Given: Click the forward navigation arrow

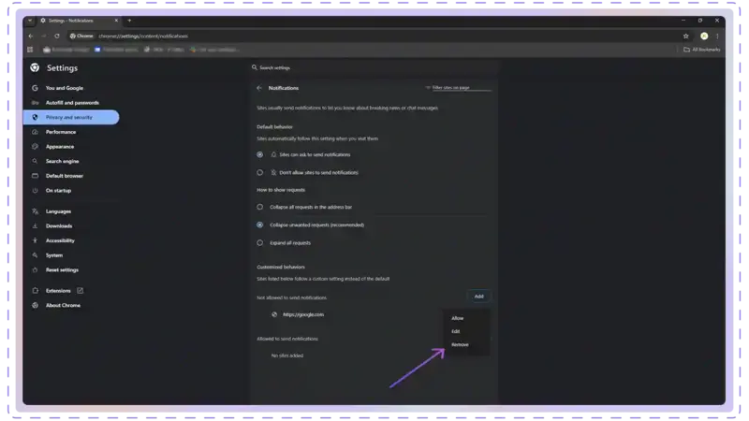Looking at the screenshot, I should click(44, 36).
